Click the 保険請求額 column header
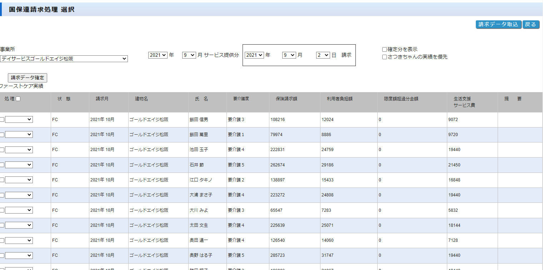543x270 pixels. tap(286, 99)
